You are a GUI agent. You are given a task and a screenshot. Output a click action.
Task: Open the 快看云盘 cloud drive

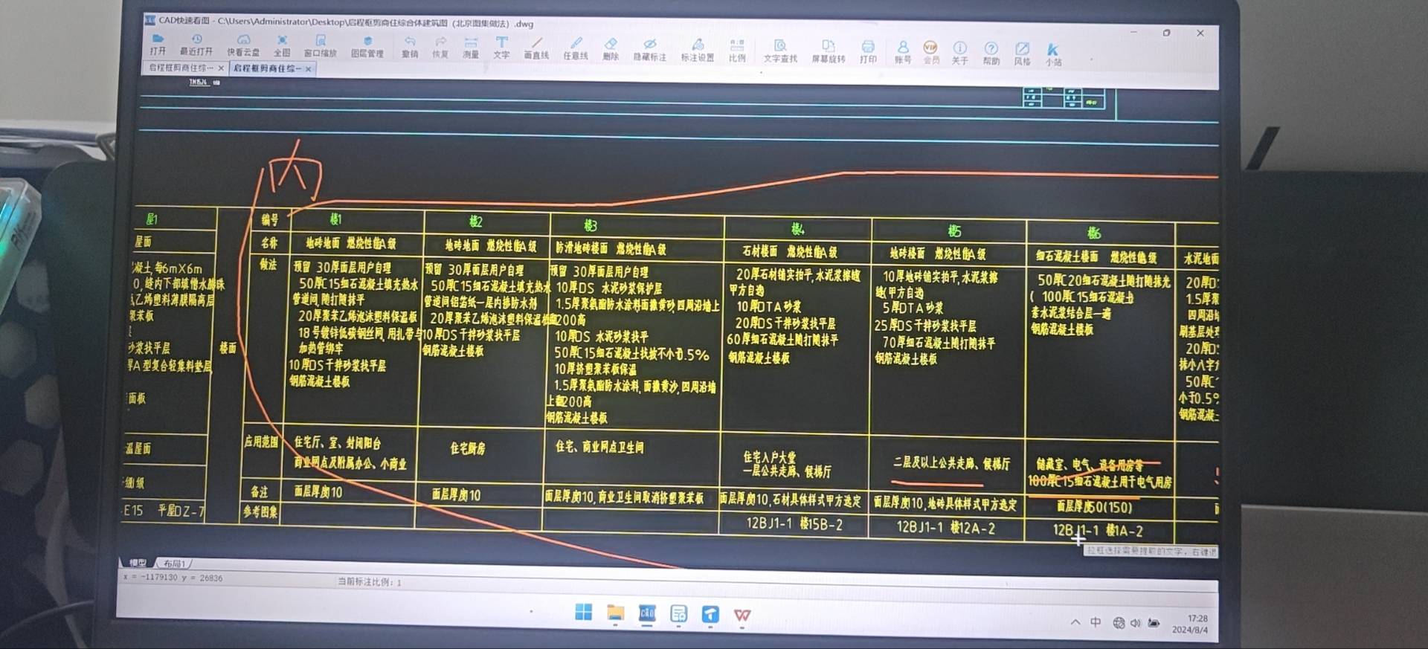tap(243, 46)
